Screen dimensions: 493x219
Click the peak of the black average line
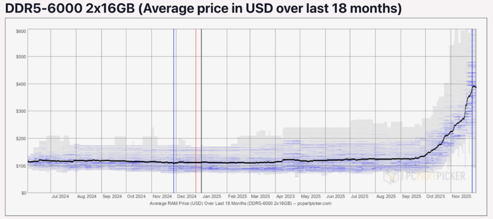474,86
